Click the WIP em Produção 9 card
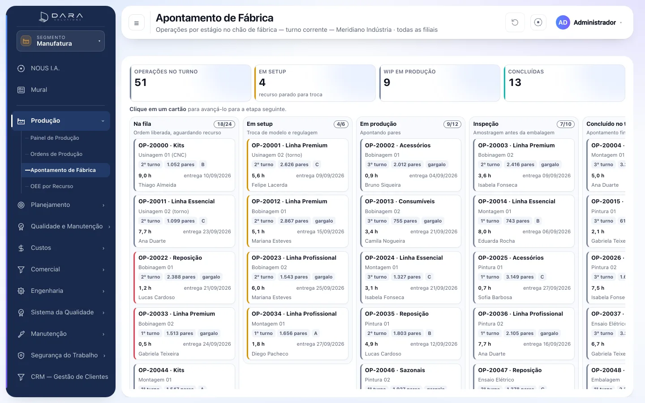The image size is (645, 403). (439, 83)
